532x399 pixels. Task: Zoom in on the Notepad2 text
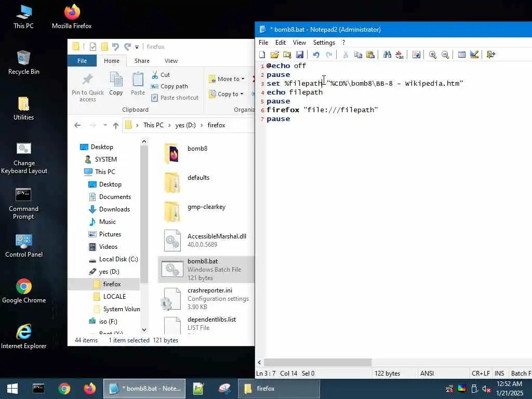(433, 55)
